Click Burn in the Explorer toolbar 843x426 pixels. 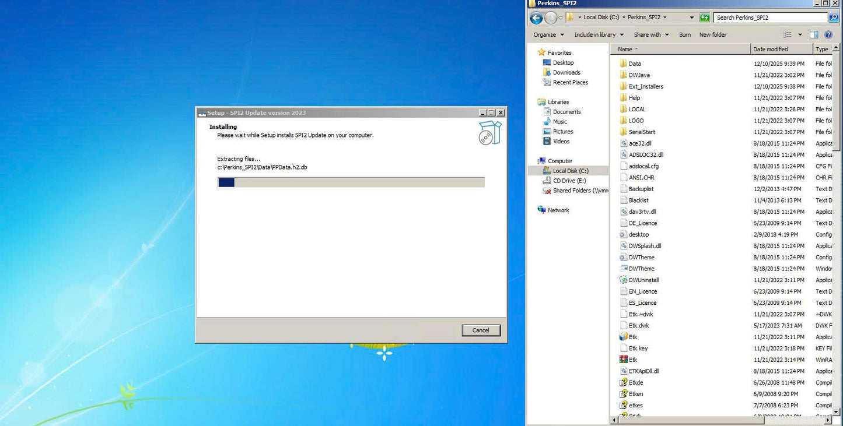pos(685,35)
